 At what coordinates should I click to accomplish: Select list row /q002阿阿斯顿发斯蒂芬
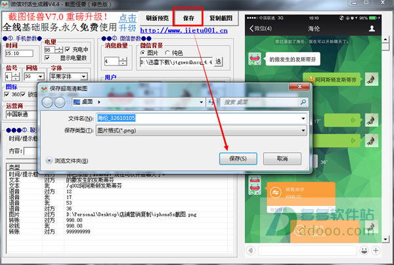(x=117, y=186)
